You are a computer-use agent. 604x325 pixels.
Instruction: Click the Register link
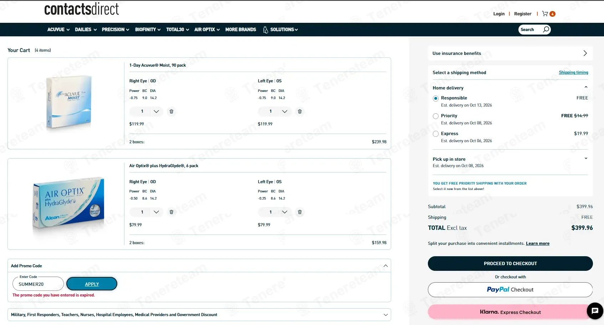click(523, 14)
